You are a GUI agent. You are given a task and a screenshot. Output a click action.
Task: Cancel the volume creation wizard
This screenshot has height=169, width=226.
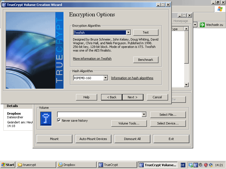pyautogui.click(x=157, y=97)
